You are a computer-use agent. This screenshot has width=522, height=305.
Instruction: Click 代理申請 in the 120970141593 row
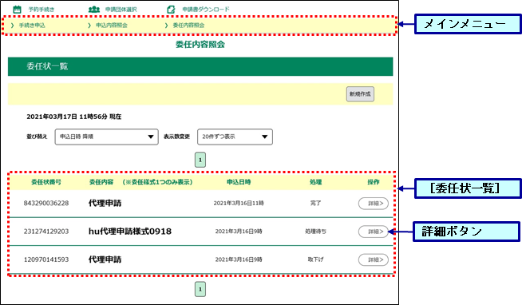click(x=105, y=259)
